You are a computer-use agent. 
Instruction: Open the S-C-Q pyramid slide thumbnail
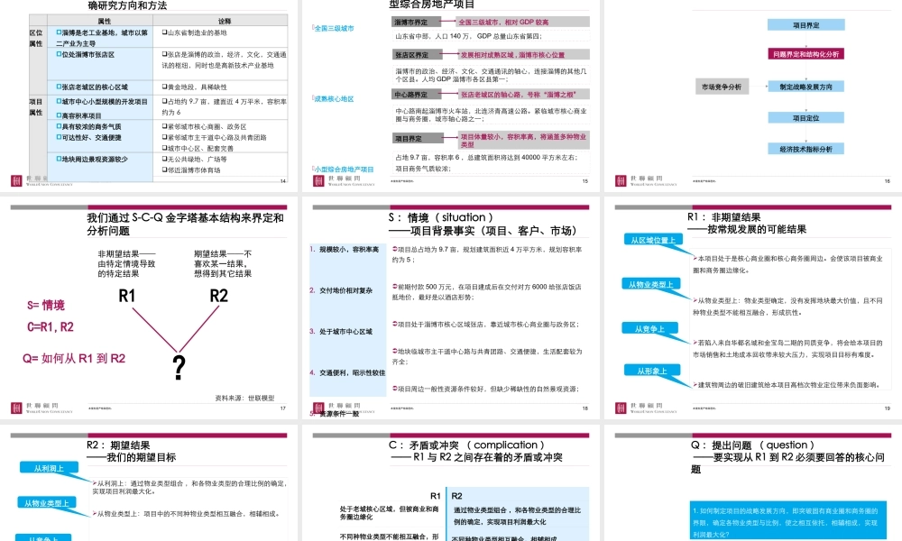tap(149, 308)
